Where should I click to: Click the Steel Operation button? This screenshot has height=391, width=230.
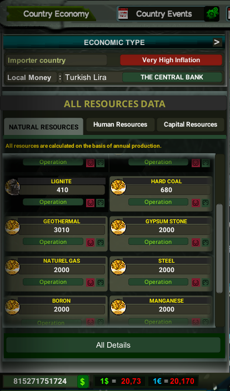point(158,282)
